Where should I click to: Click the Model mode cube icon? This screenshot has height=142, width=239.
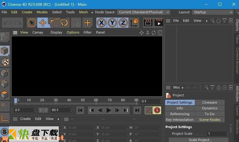click(x=5, y=51)
